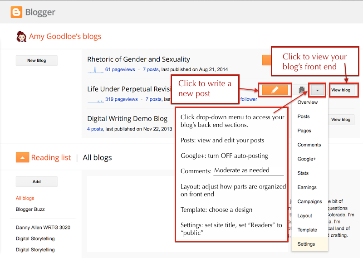Choose Template from the drop-down

pos(307,230)
